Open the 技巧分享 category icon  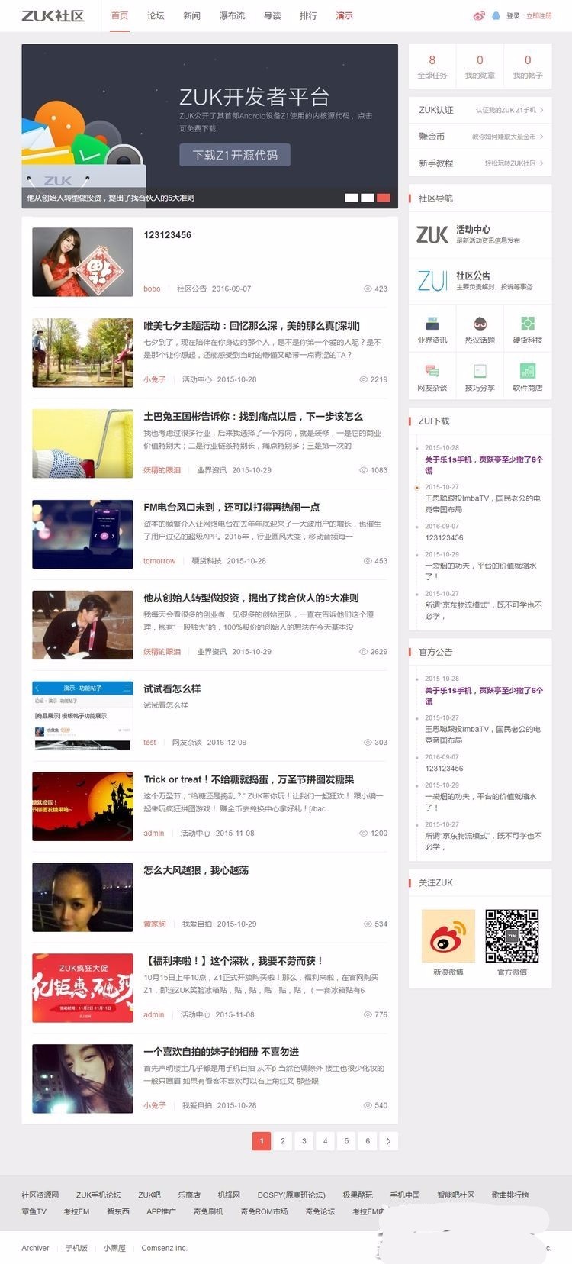pos(480,371)
